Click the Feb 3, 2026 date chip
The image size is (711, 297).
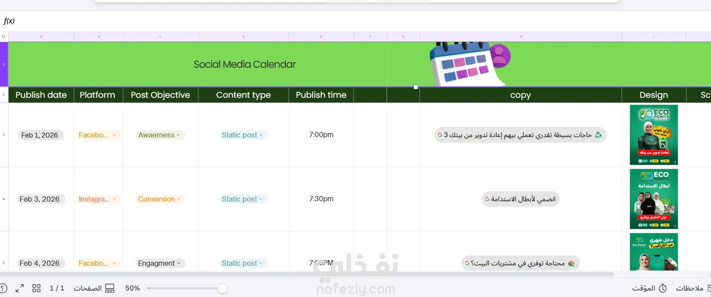tap(40, 199)
